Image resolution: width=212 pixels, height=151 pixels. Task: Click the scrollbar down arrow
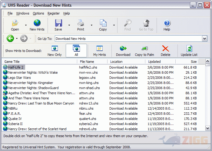coord(208,128)
